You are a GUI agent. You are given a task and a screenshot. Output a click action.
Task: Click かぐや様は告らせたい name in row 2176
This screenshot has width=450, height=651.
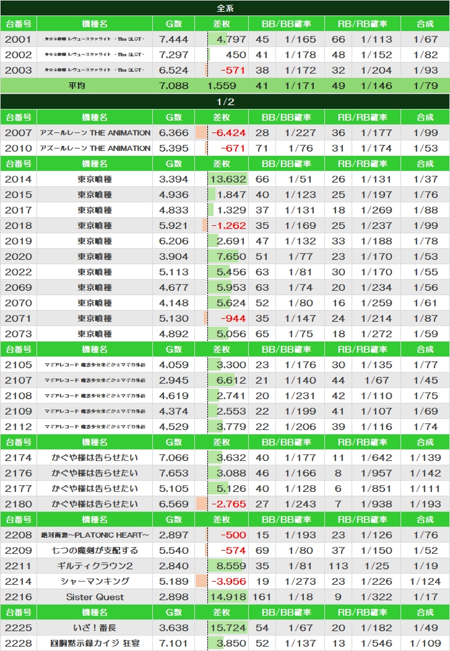point(95,473)
